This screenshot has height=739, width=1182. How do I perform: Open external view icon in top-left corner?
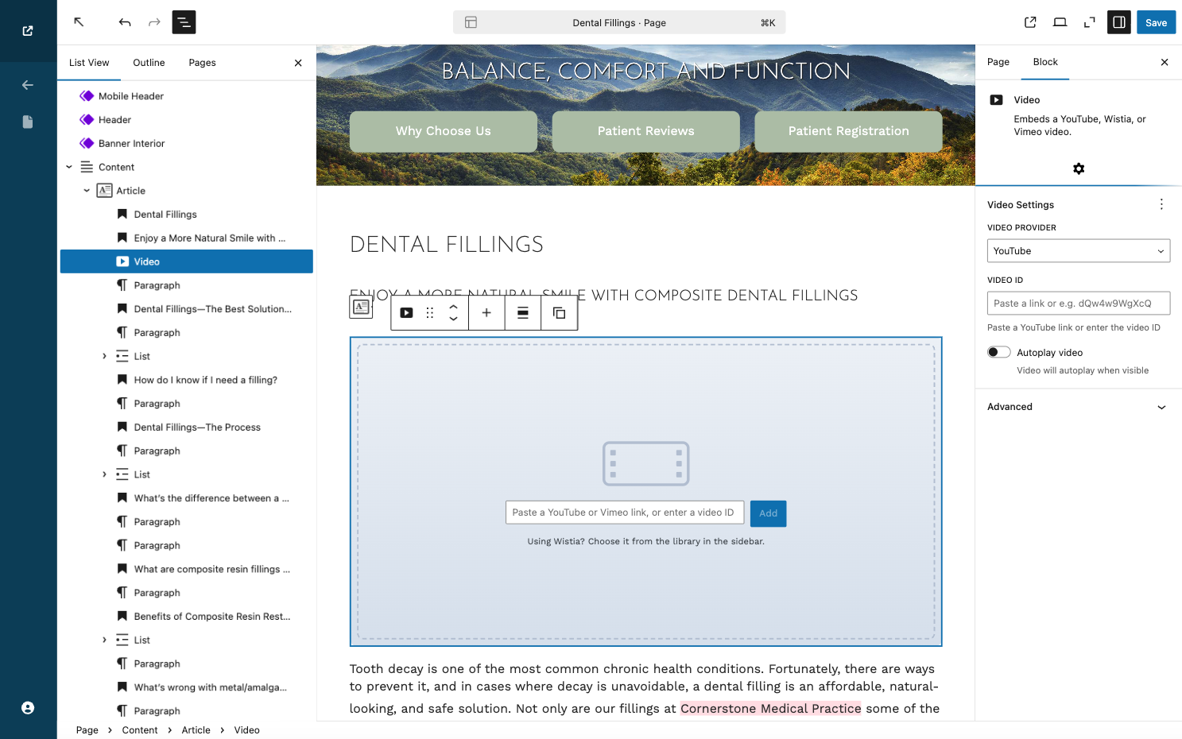[28, 31]
